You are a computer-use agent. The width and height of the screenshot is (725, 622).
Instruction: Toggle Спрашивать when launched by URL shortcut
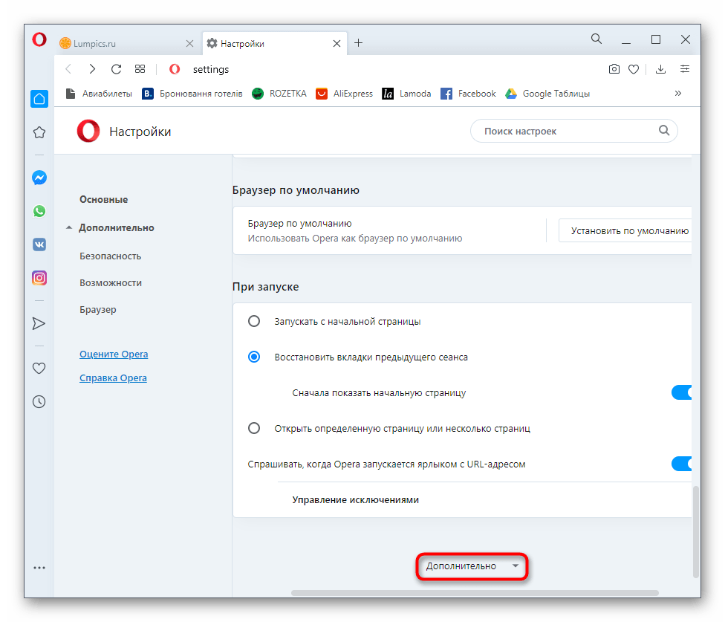(x=681, y=464)
